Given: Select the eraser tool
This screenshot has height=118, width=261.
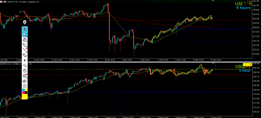Looking at the screenshot, I should point(25,55).
